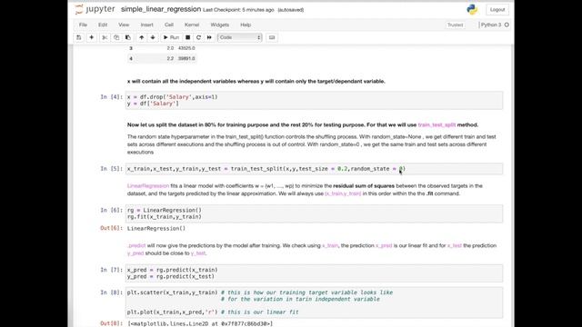Screen dimensions: 582x327
Task: Cut selected cells with the scissors icon
Action: 105,37
